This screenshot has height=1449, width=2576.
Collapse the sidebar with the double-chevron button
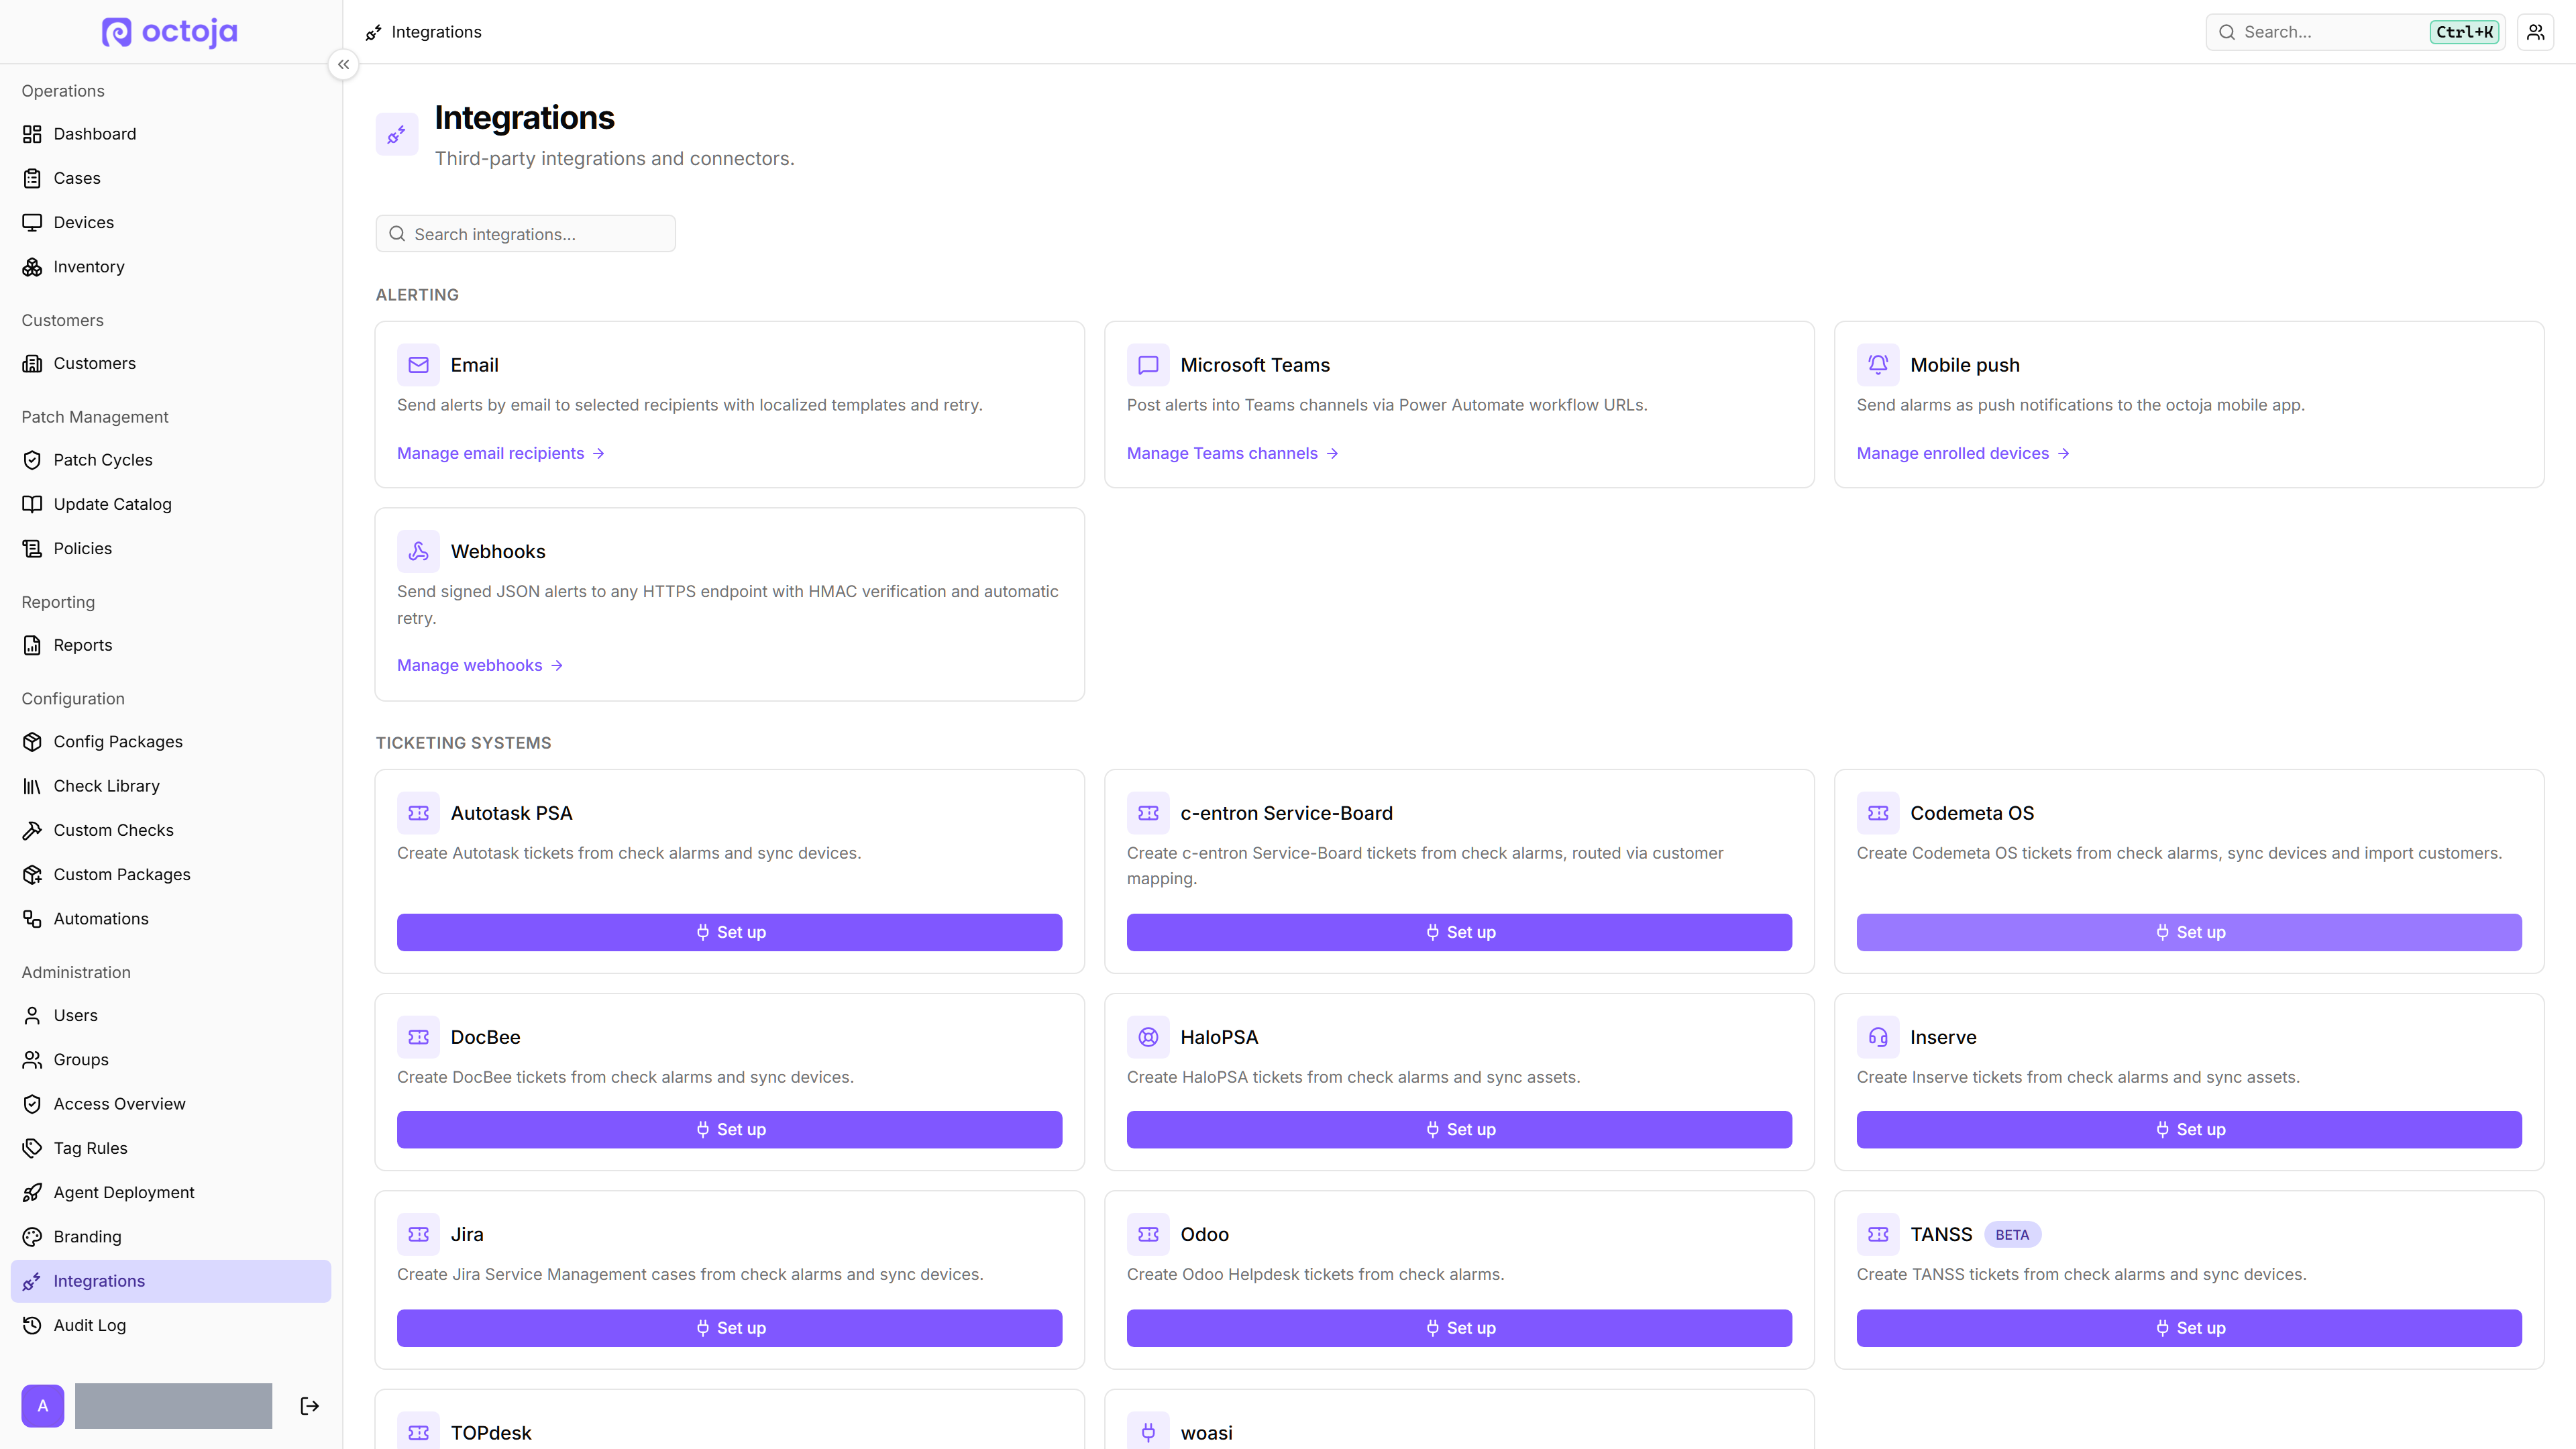point(343,64)
